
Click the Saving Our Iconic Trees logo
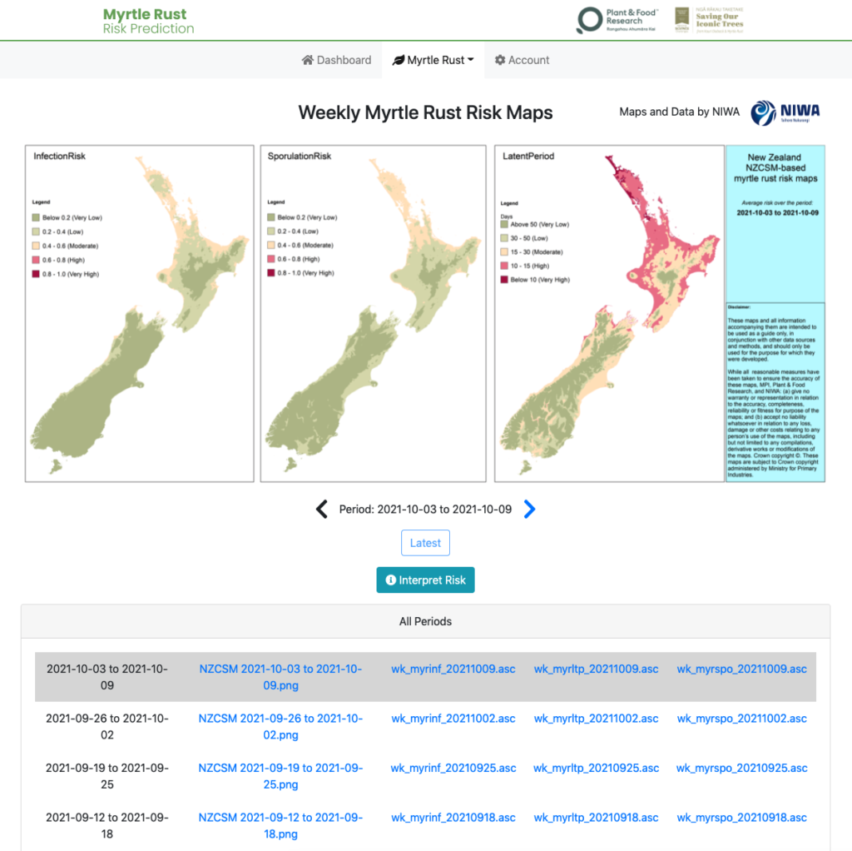click(x=709, y=21)
